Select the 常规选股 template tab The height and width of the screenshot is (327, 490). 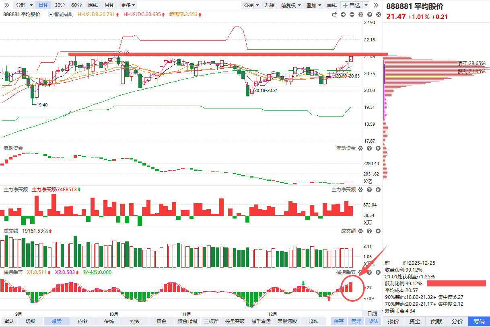[288, 321]
